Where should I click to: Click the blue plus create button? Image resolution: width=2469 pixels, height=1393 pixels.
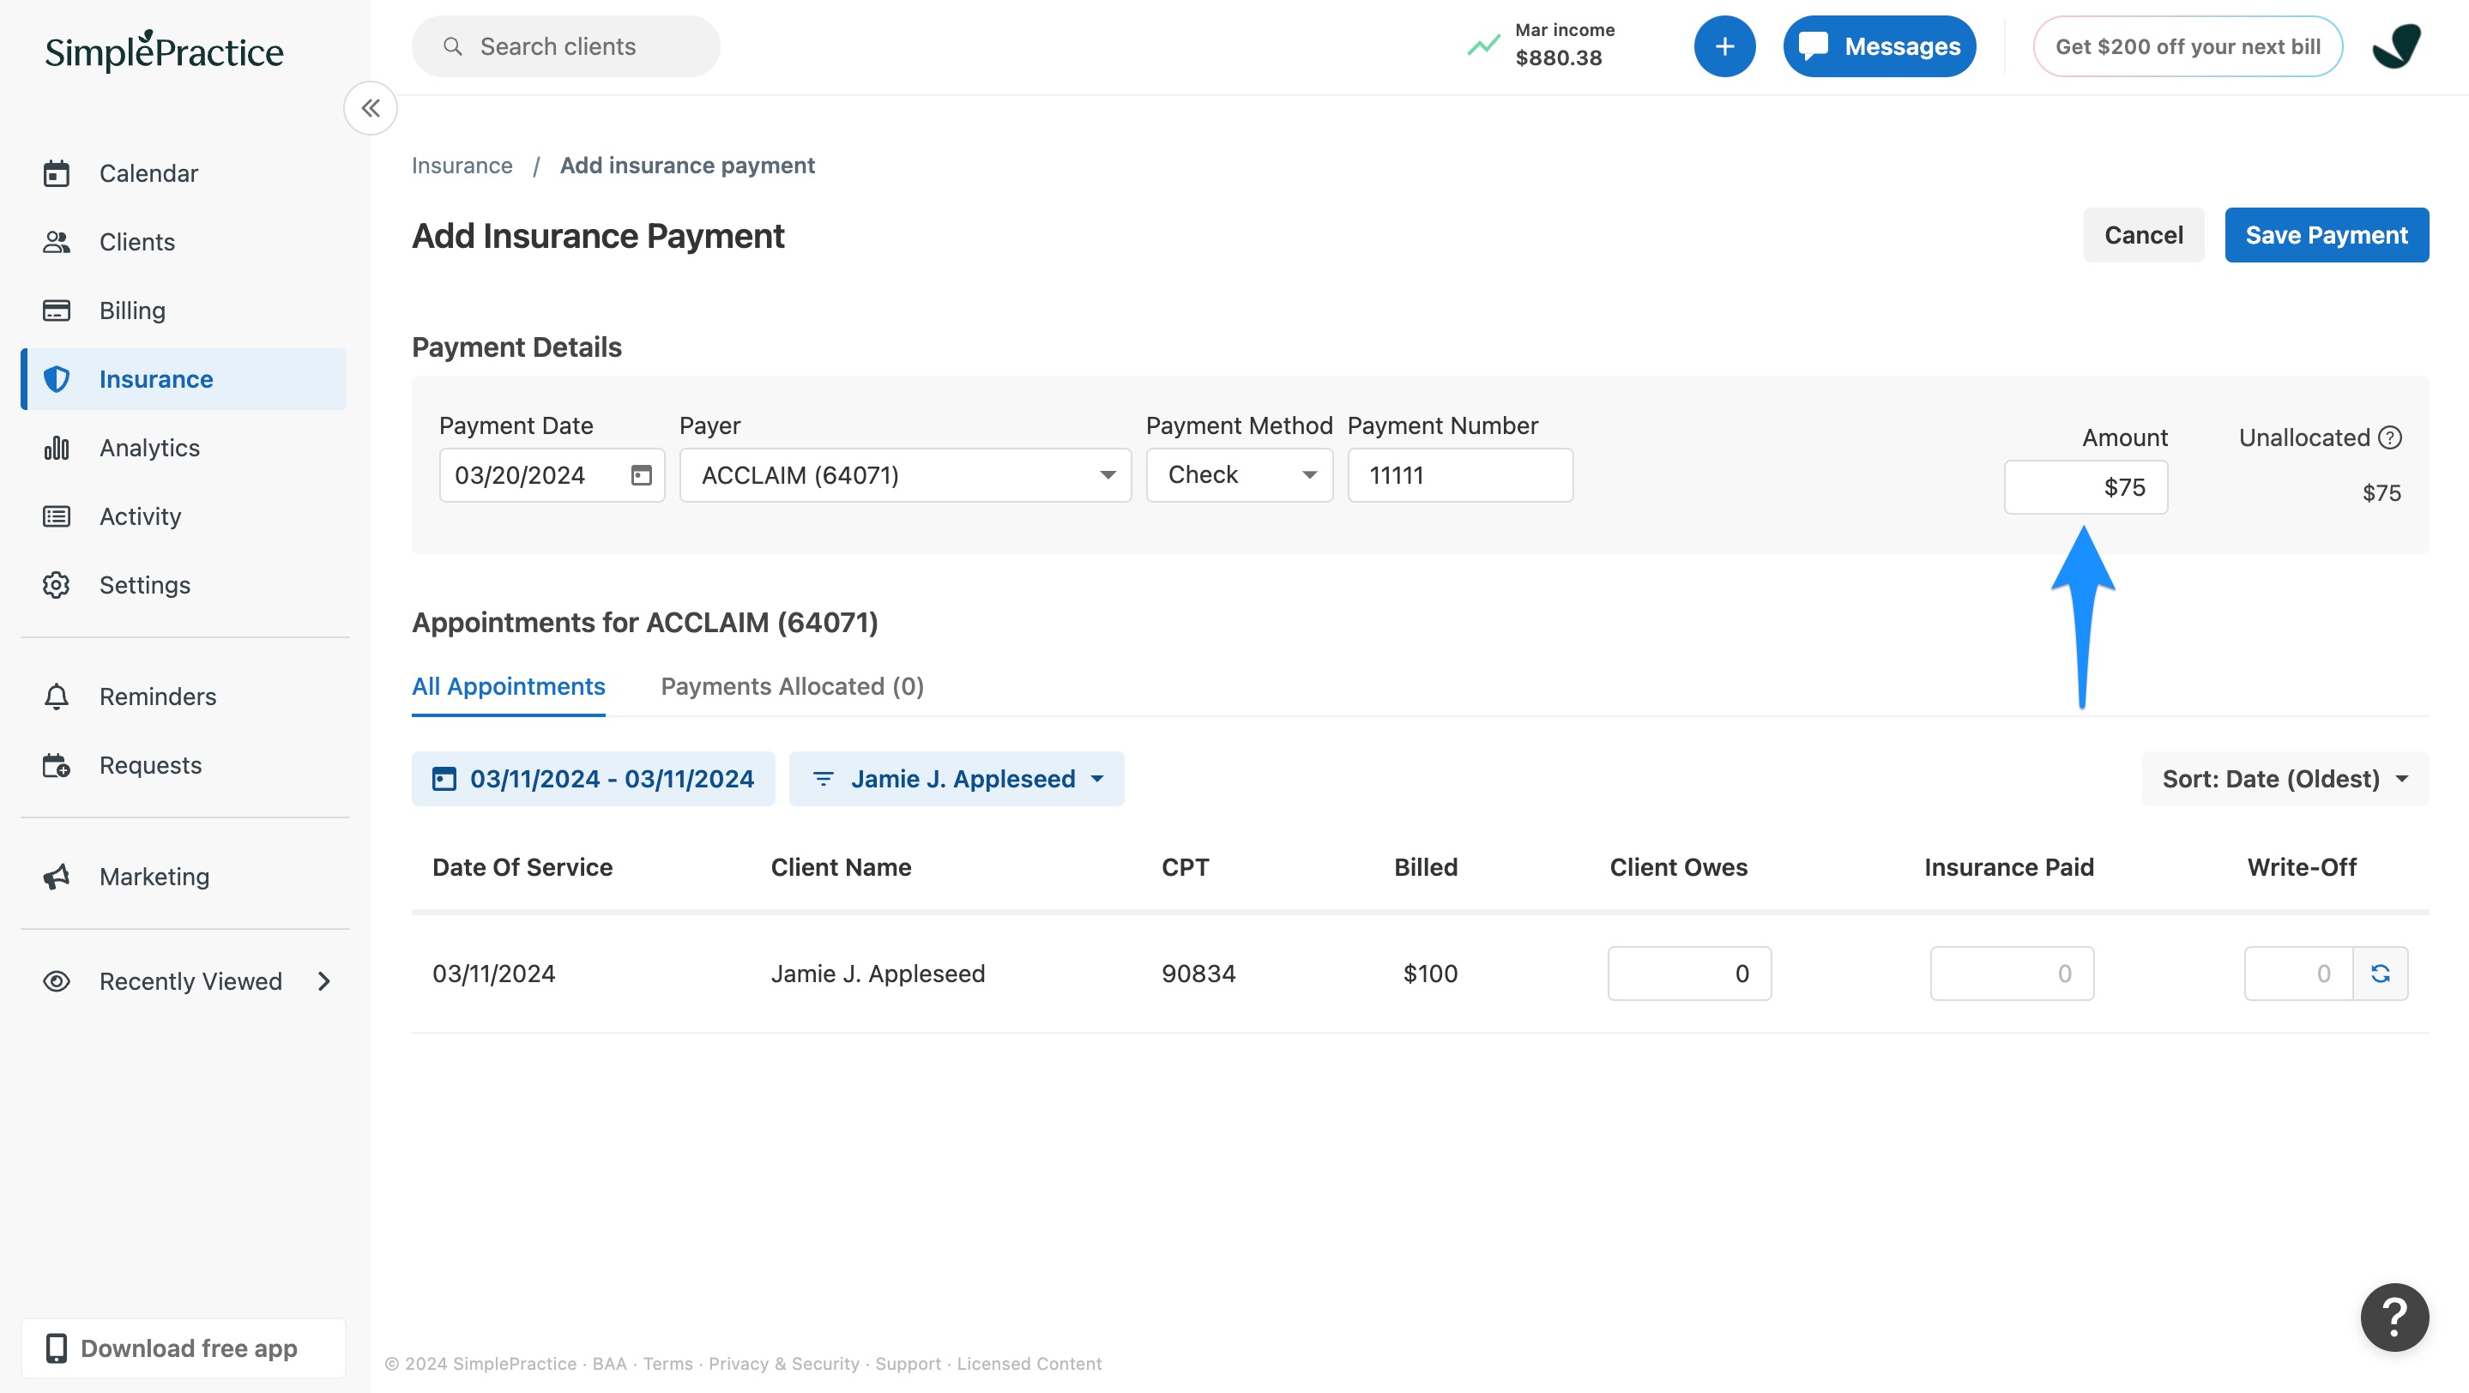(1724, 46)
